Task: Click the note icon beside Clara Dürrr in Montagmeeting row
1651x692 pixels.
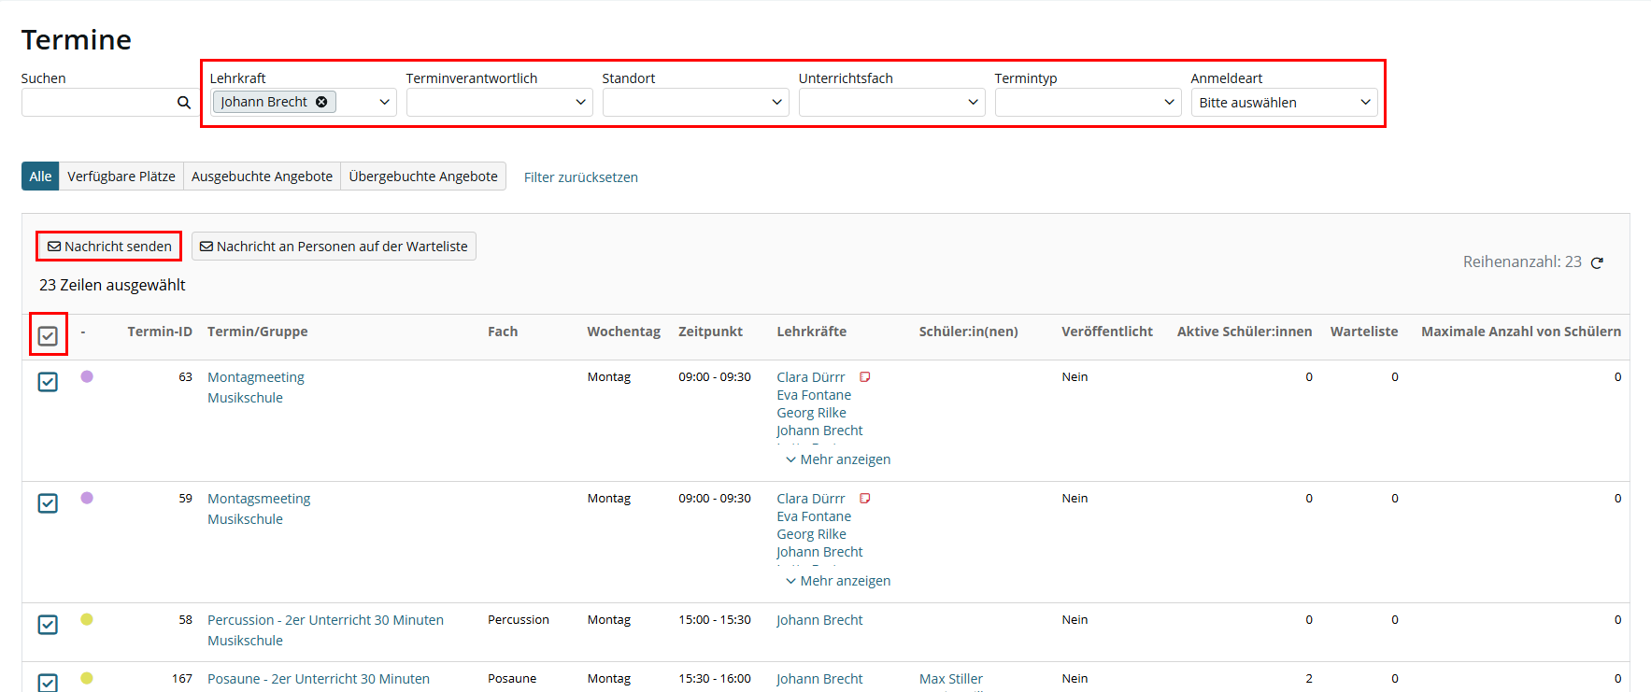Action: click(x=865, y=377)
